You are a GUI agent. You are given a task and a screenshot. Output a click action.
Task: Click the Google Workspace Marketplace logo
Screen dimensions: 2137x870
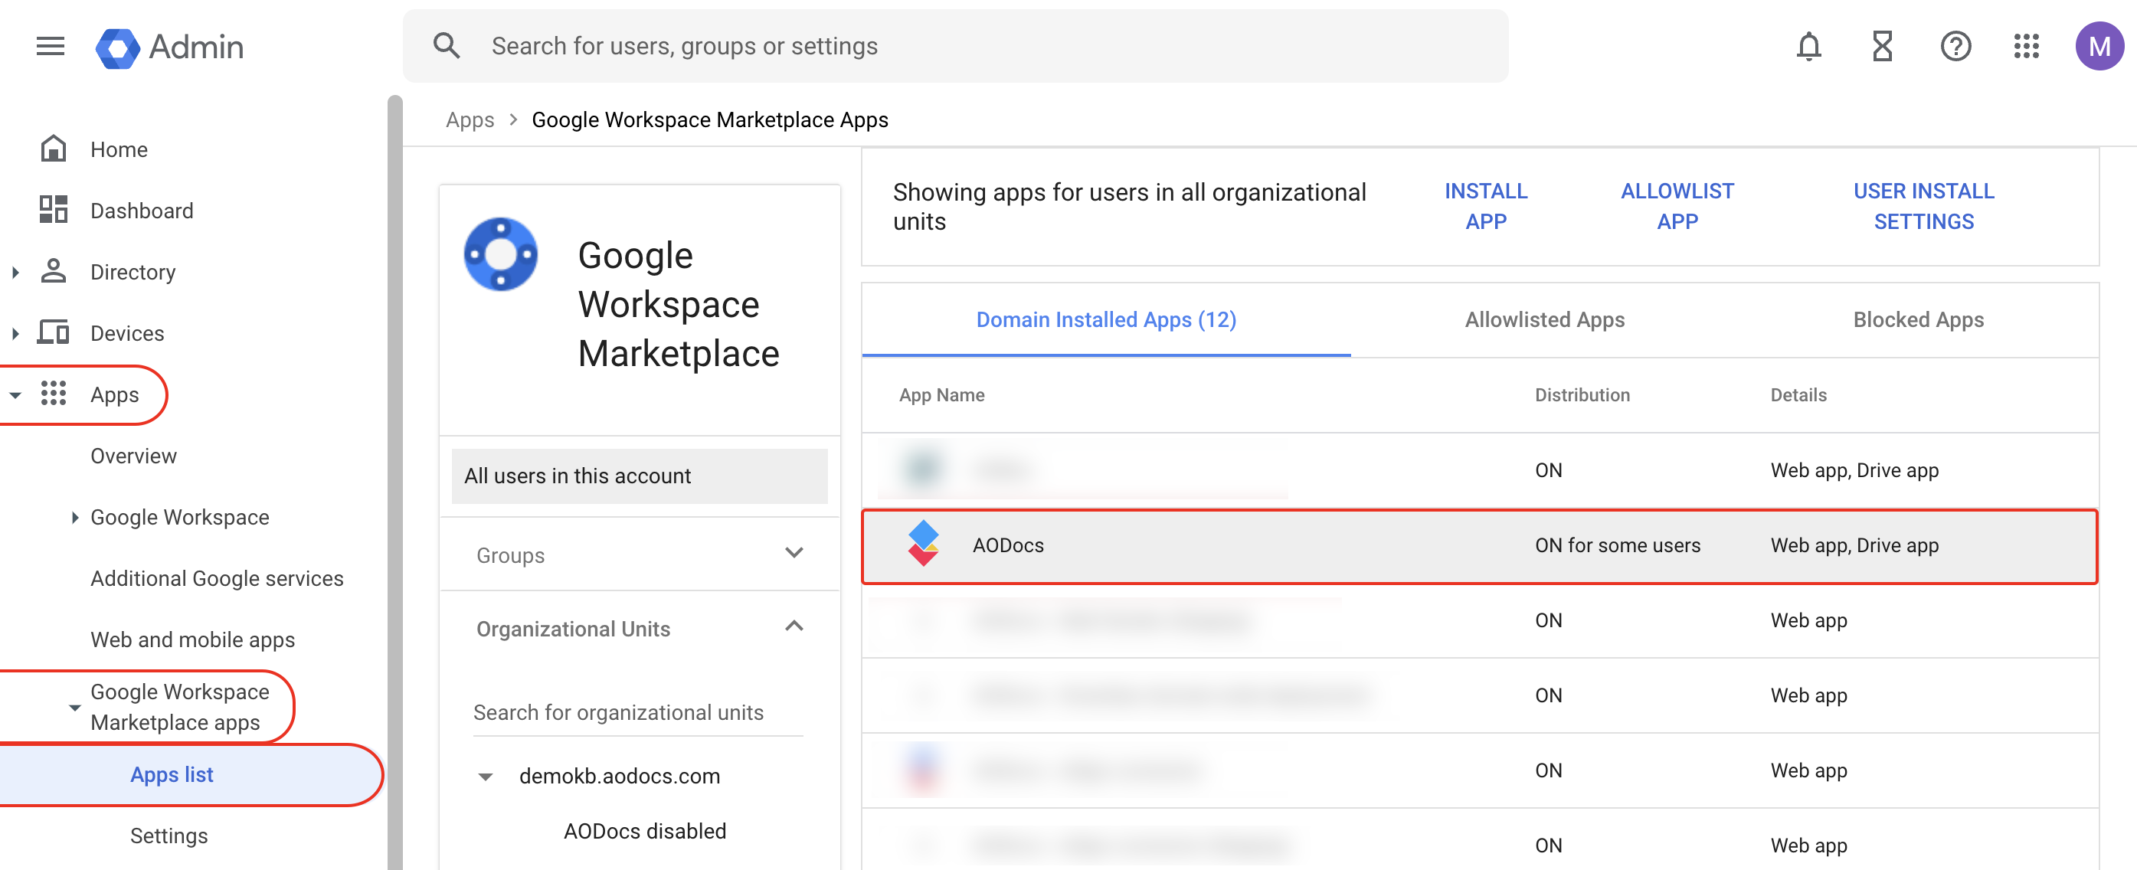click(x=500, y=253)
